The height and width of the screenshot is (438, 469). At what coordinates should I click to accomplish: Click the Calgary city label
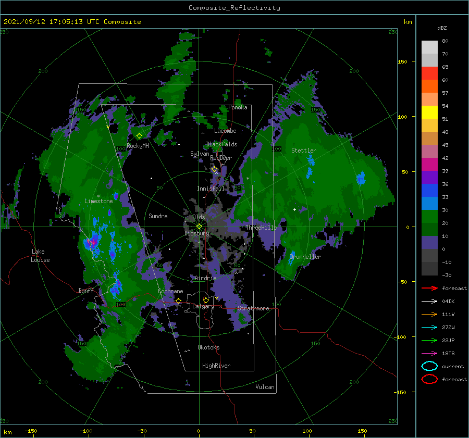pos(203,306)
